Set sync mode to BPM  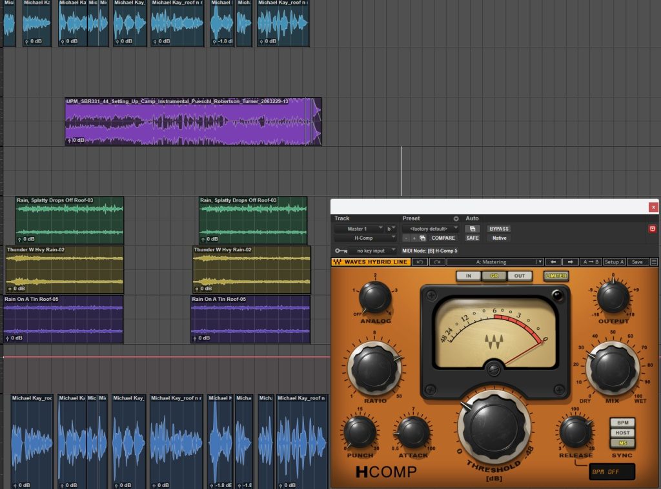point(622,423)
